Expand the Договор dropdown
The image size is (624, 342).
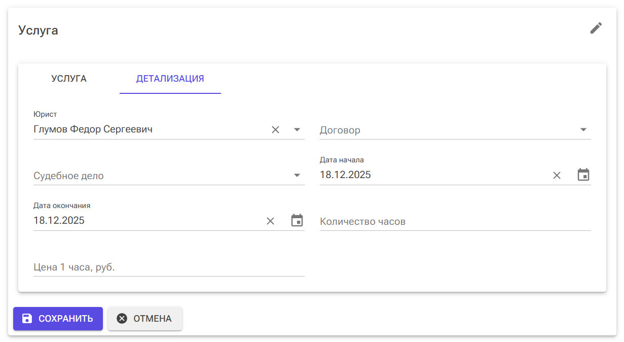[x=583, y=129]
